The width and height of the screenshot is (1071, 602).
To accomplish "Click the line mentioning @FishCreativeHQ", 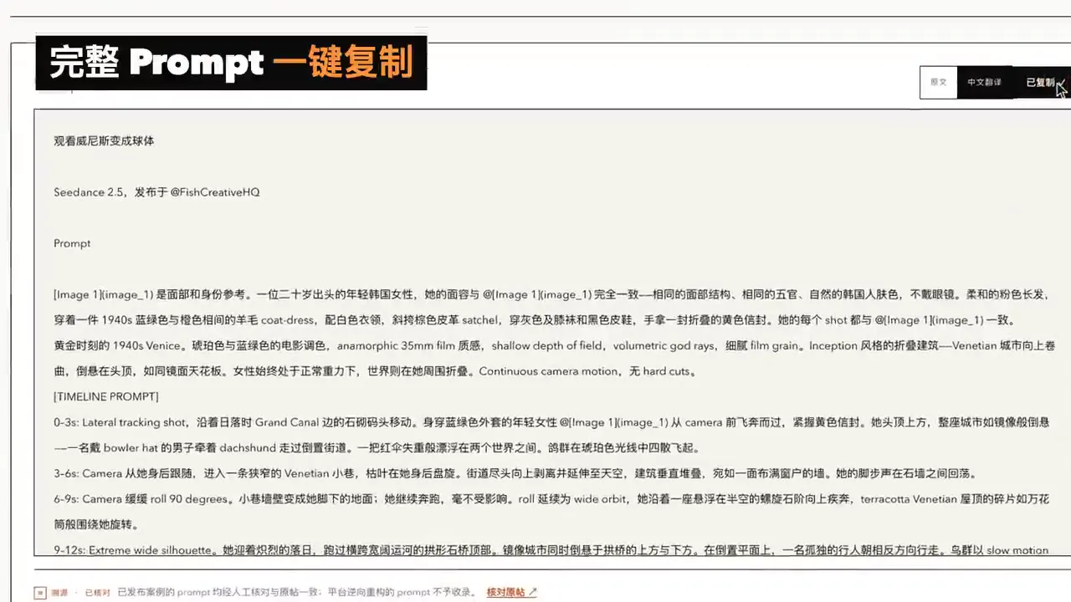I will [x=156, y=192].
